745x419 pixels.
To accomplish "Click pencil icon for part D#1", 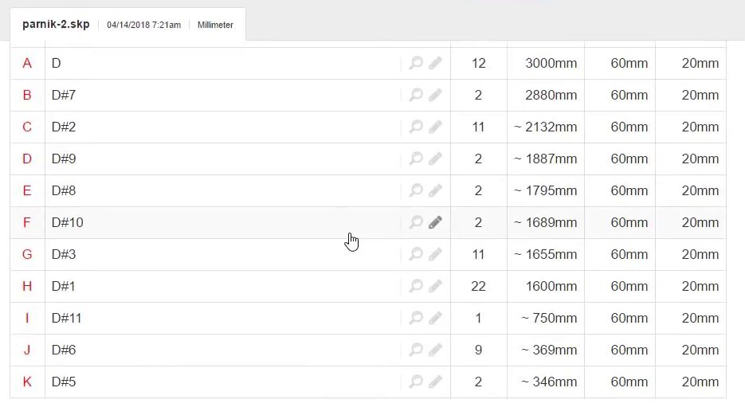I will (435, 286).
